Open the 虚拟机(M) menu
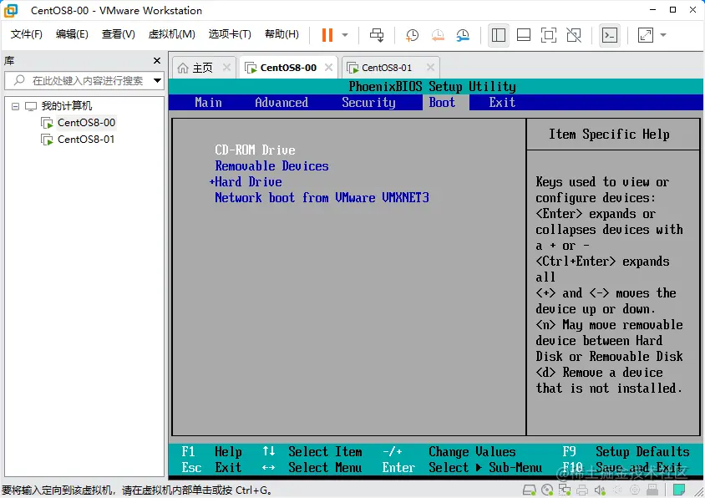 [x=171, y=34]
